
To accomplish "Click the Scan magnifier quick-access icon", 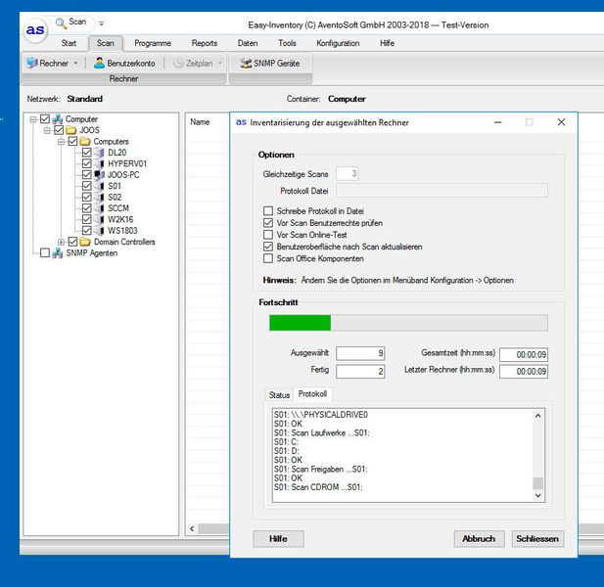I will pos(61,23).
